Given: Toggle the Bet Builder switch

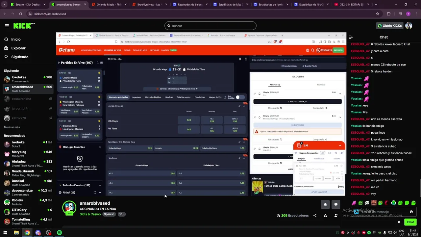Looking at the screenshot, I should pyautogui.click(x=240, y=97).
